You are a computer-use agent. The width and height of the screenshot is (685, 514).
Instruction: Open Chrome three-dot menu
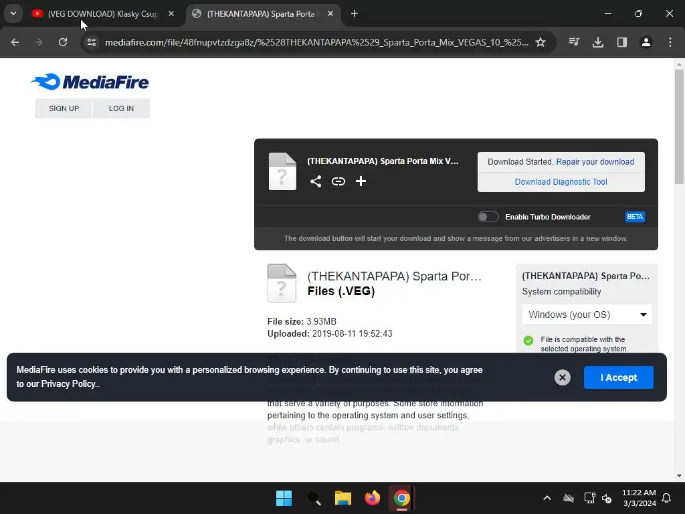click(670, 42)
